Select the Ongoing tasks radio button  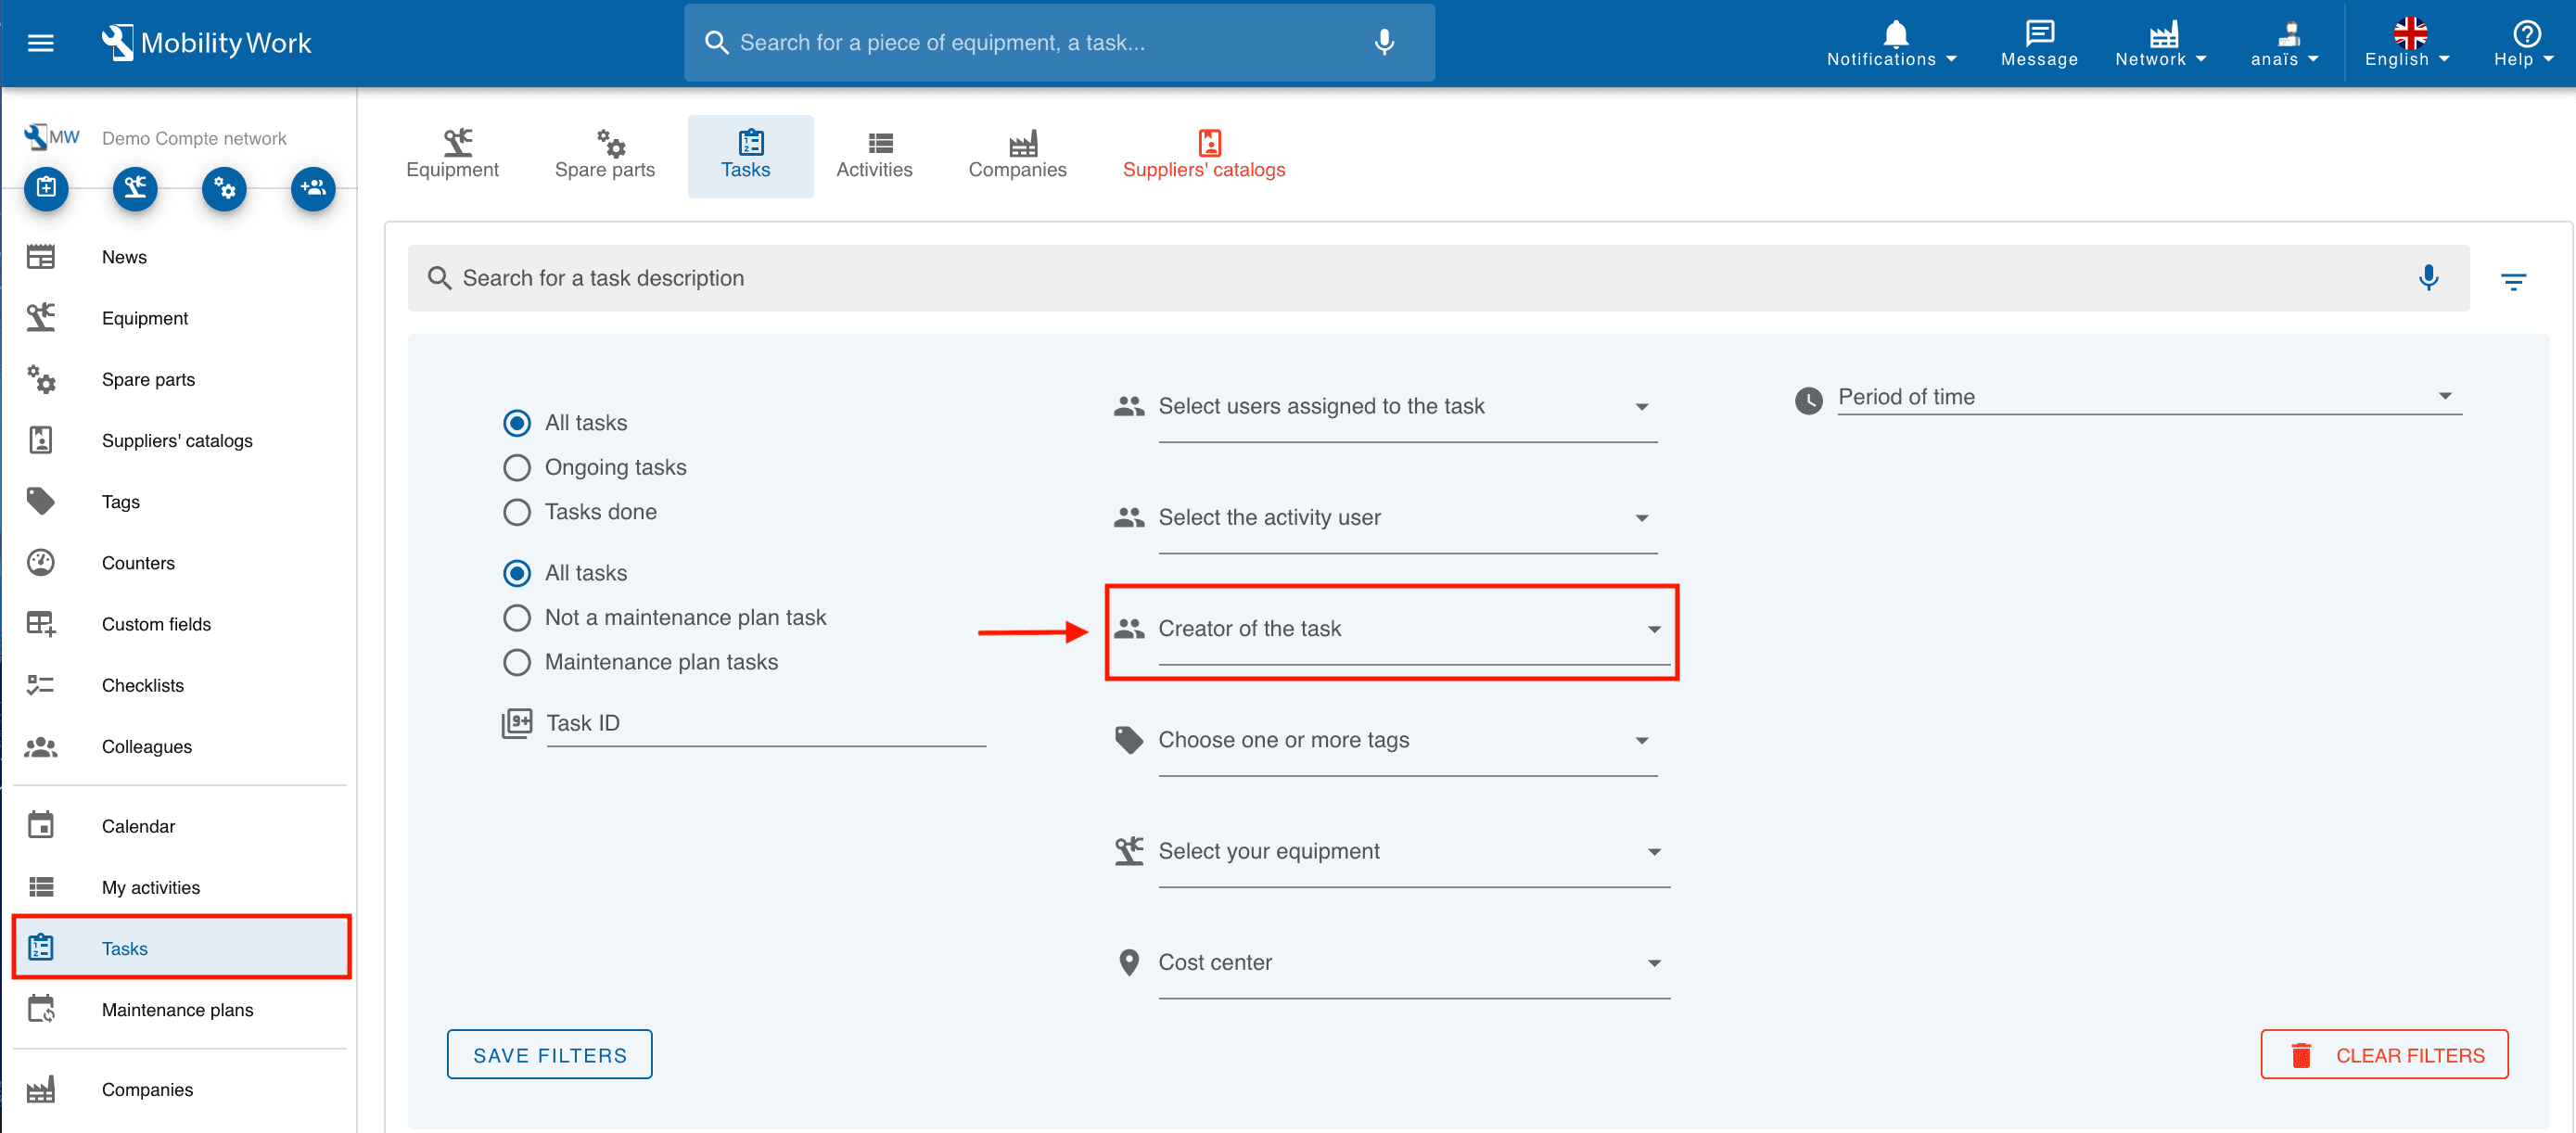tap(517, 467)
